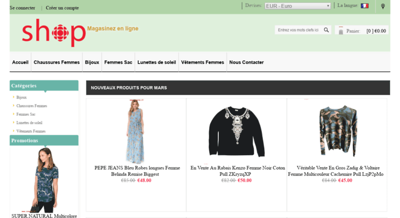Open Chaussures Femmes in the navigation bar
The image size is (400, 218).
[x=57, y=62]
